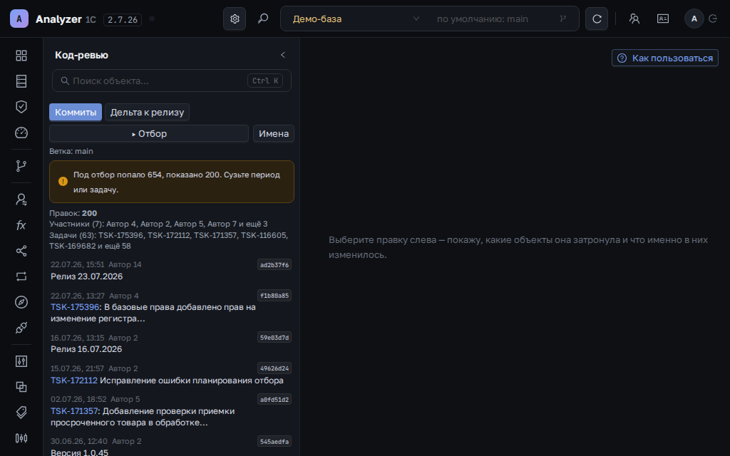
Task: Click the purple Analyzer logo
Action: point(19,19)
